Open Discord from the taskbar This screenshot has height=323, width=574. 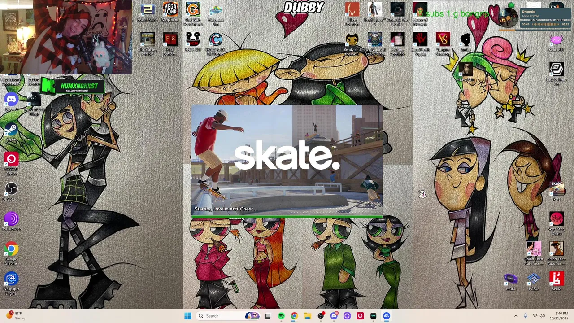pyautogui.click(x=334, y=316)
